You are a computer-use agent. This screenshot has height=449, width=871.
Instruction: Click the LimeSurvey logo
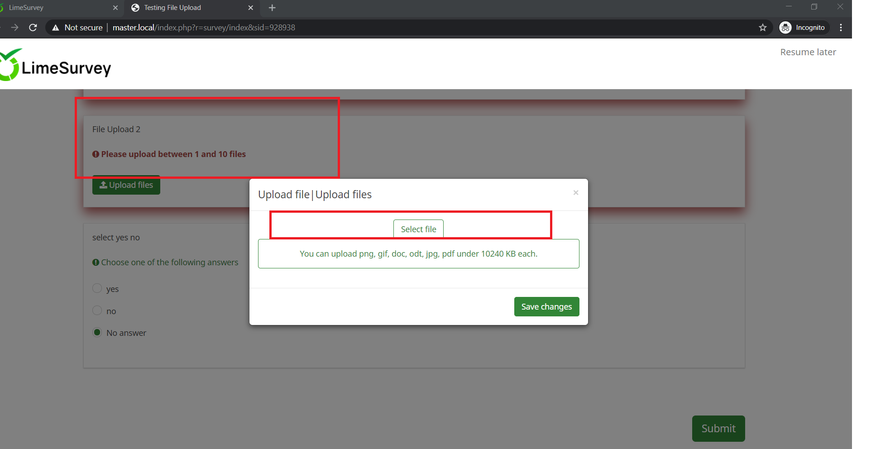55,65
